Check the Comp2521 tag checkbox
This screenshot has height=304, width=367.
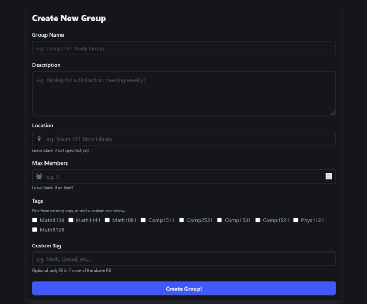[x=182, y=220]
